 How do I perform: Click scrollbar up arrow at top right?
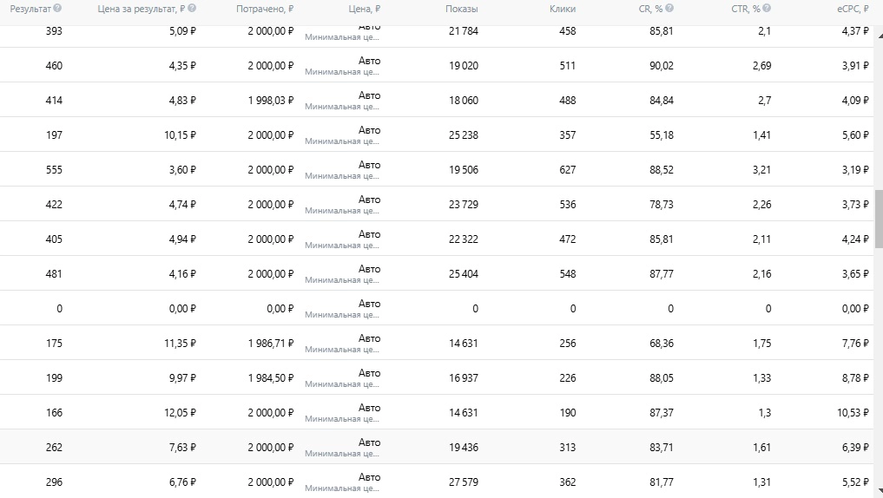pos(879,33)
